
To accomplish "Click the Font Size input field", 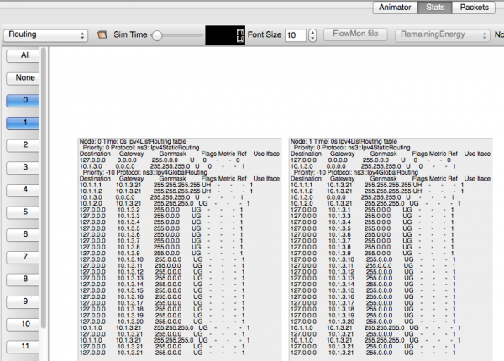I will pyautogui.click(x=295, y=35).
